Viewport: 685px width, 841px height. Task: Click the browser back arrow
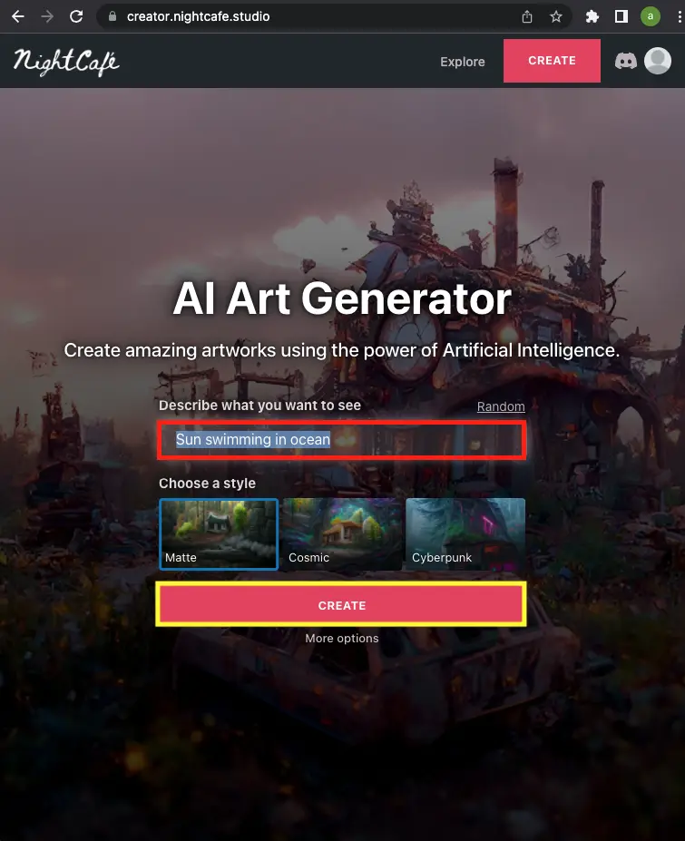click(18, 16)
